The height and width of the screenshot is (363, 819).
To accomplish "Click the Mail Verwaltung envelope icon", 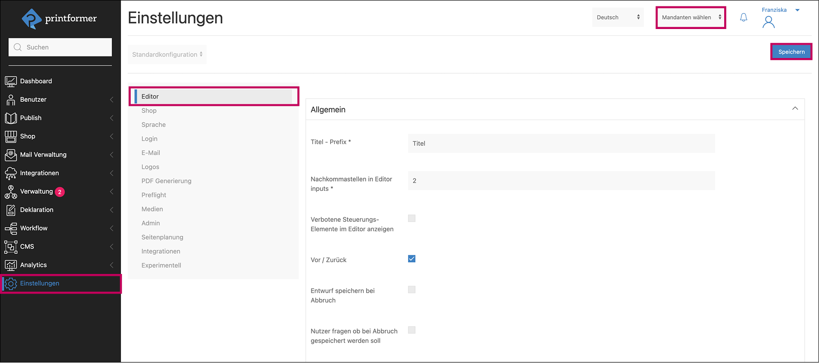I will point(11,155).
